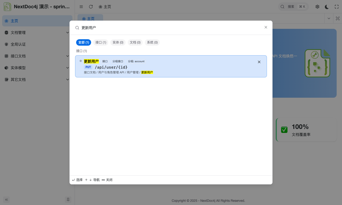Image resolution: width=342 pixels, height=205 pixels.
Task: Expand the 接口文档 chevron
Action: (x=68, y=56)
